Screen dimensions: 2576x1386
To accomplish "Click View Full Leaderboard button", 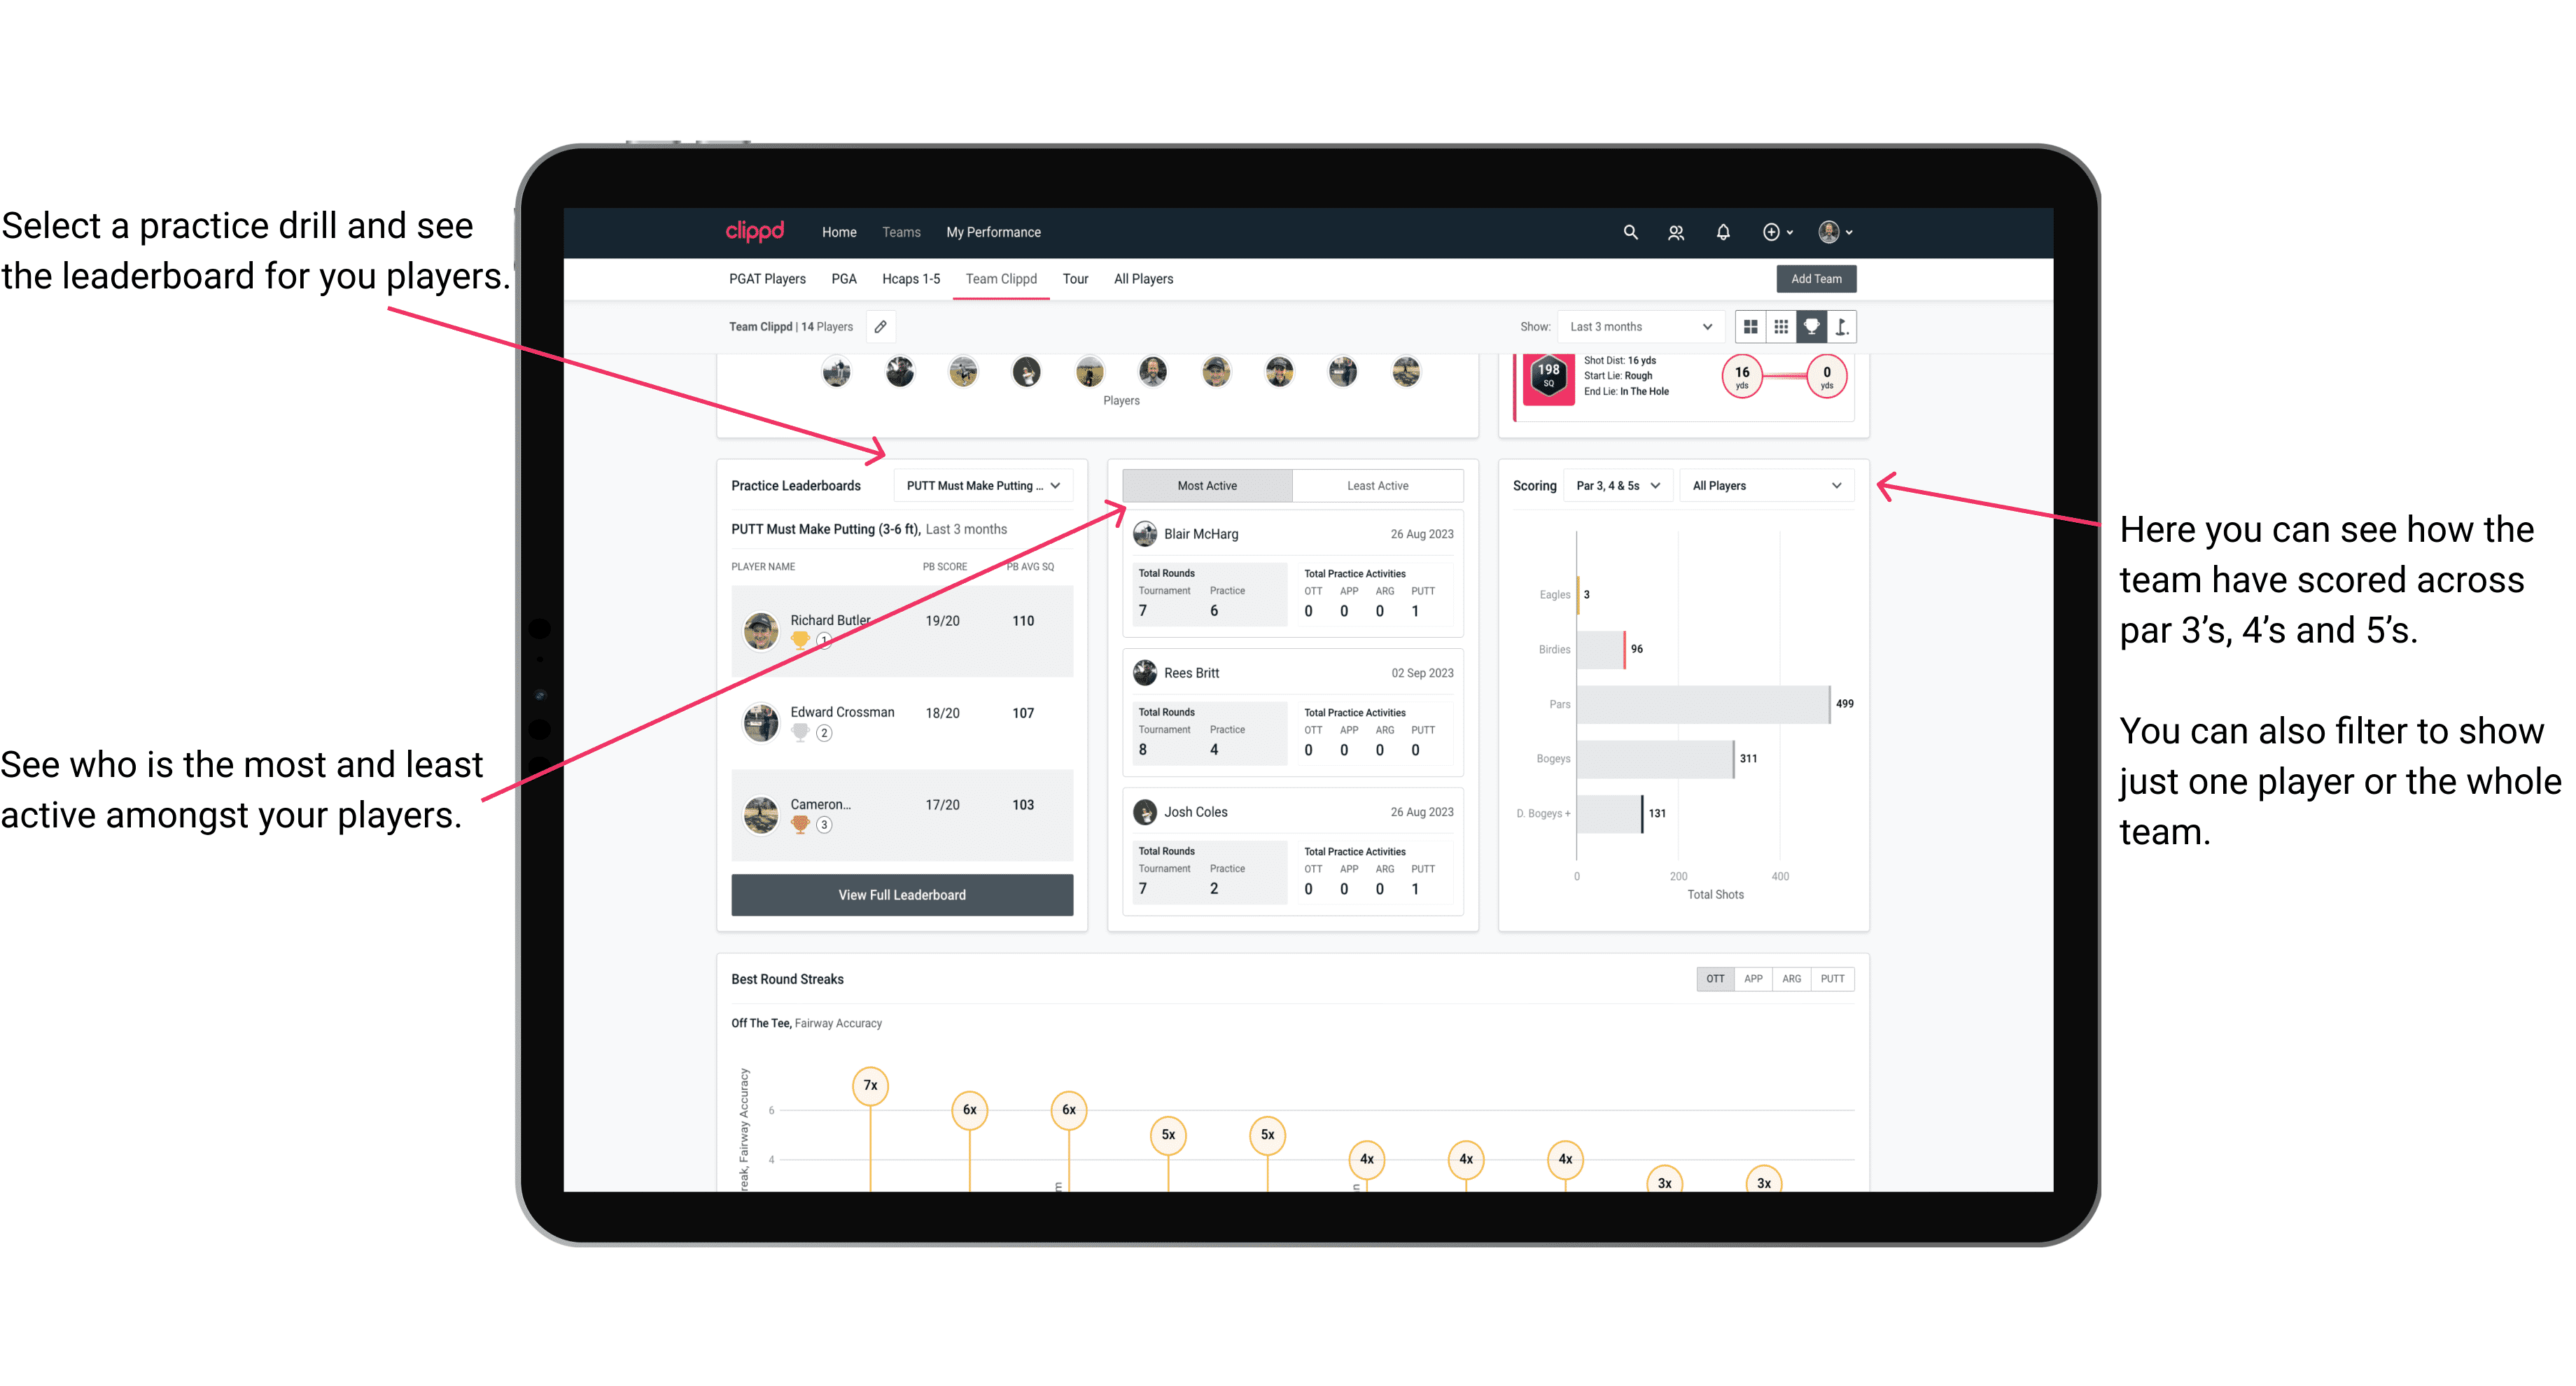I will tap(902, 895).
